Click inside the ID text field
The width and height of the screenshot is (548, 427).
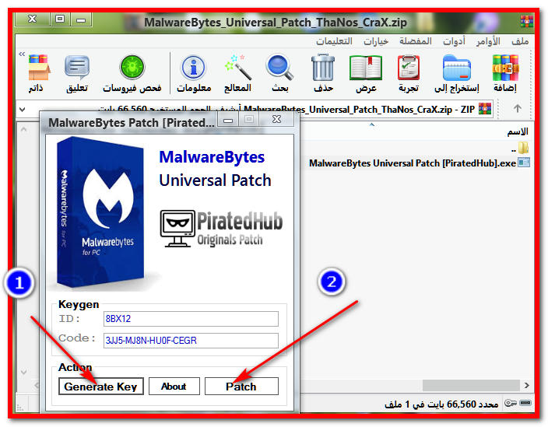[190, 319]
